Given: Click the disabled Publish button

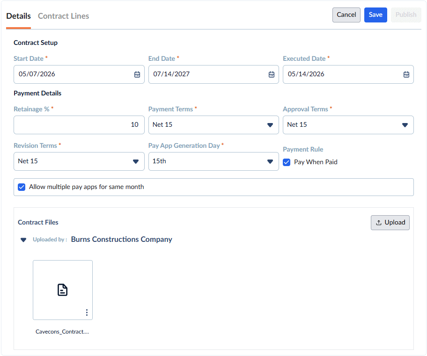Looking at the screenshot, I should tap(406, 15).
